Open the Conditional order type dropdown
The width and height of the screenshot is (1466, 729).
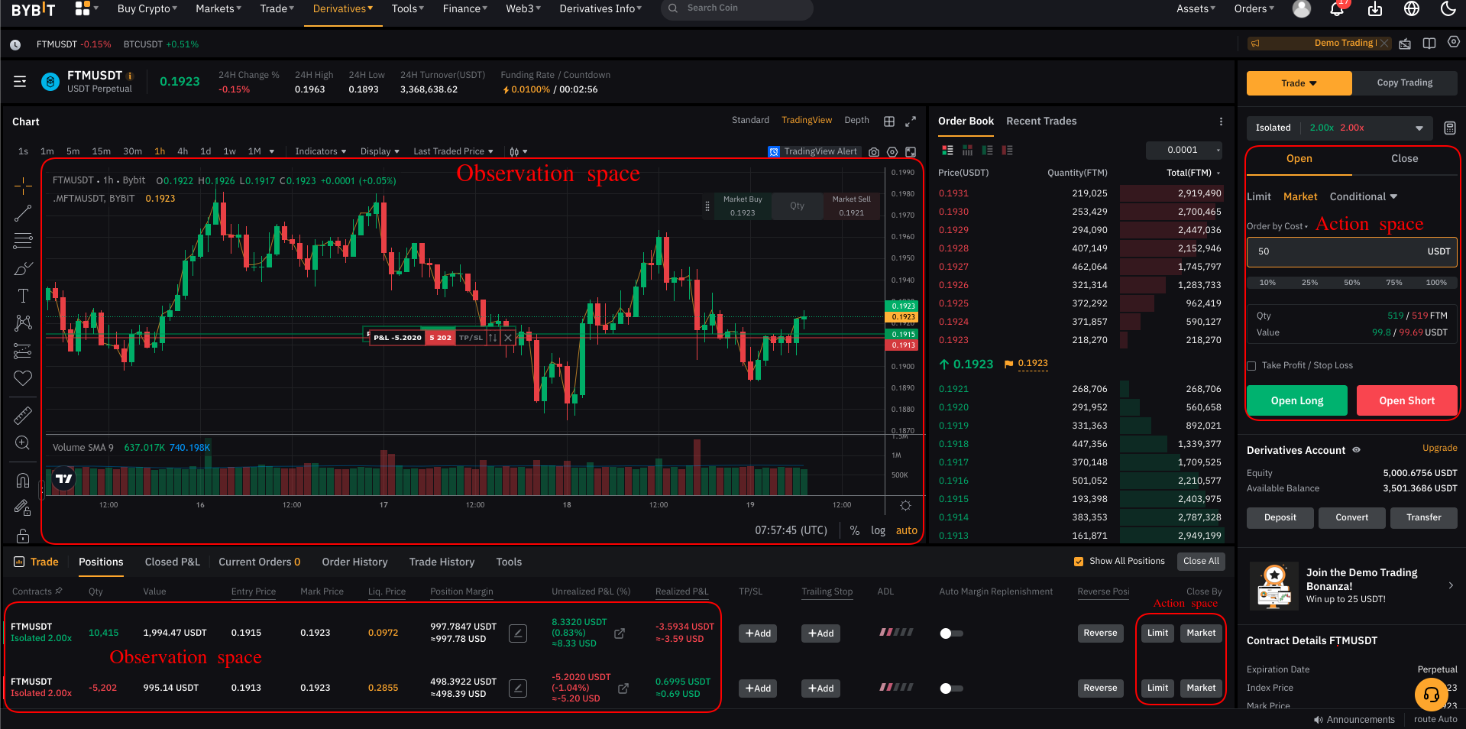click(1363, 196)
